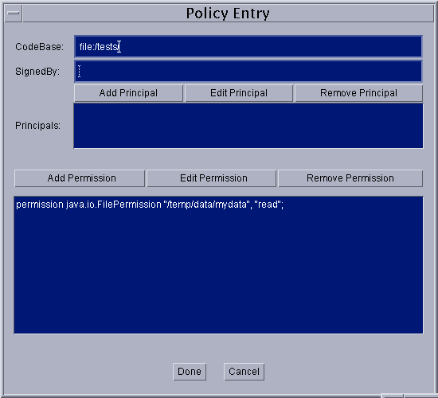Cancel the Policy Entry dialog

click(x=244, y=372)
